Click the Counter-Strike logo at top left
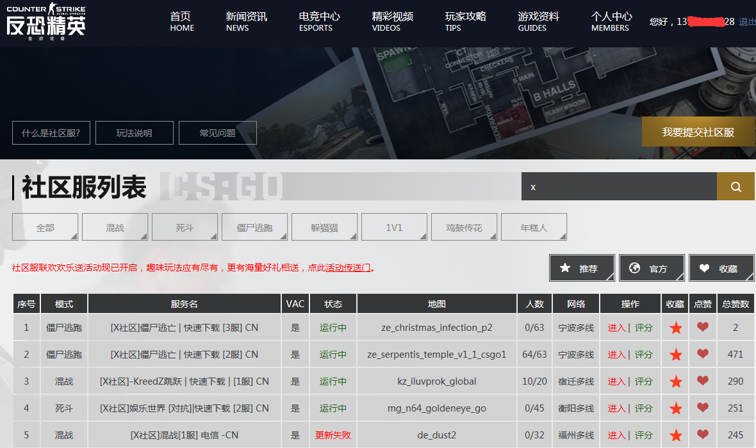 tap(45, 22)
